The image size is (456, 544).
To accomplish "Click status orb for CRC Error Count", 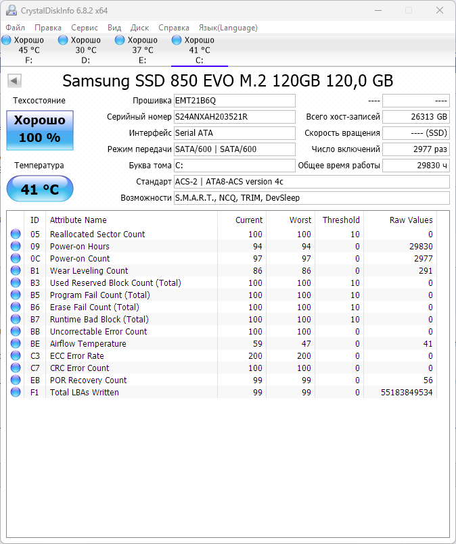I will click(x=16, y=368).
